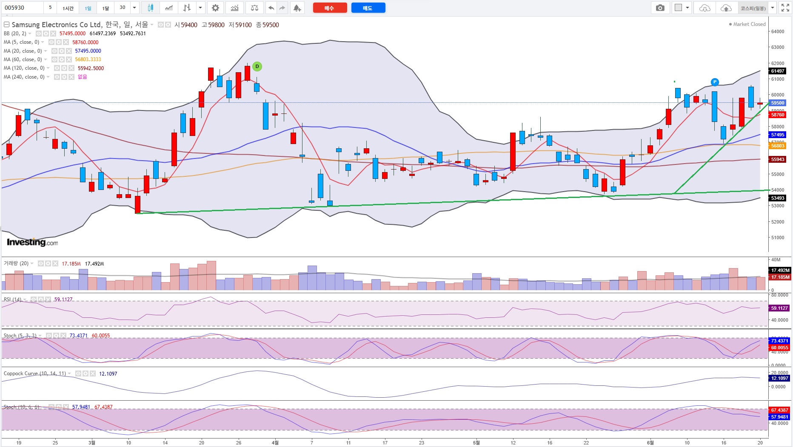Hide the Samsung Electronics main series

[161, 25]
